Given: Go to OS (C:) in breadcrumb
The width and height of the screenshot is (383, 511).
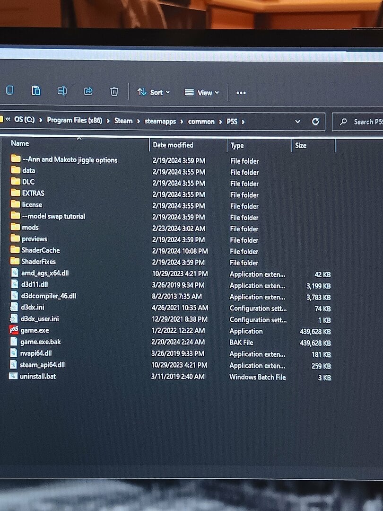Looking at the screenshot, I should point(25,120).
